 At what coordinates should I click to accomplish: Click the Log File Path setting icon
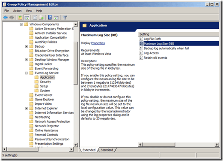click(141, 39)
